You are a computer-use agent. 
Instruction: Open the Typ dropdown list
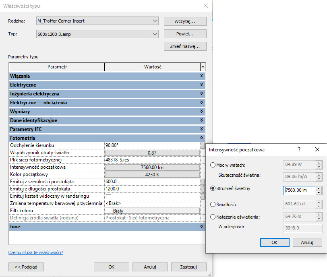[96, 35]
